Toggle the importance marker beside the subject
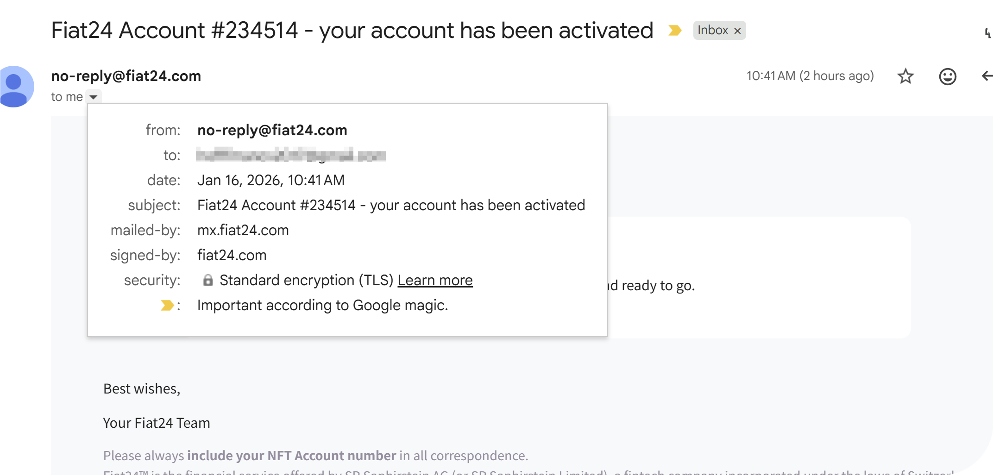Viewport: 993px width, 475px height. [x=675, y=31]
